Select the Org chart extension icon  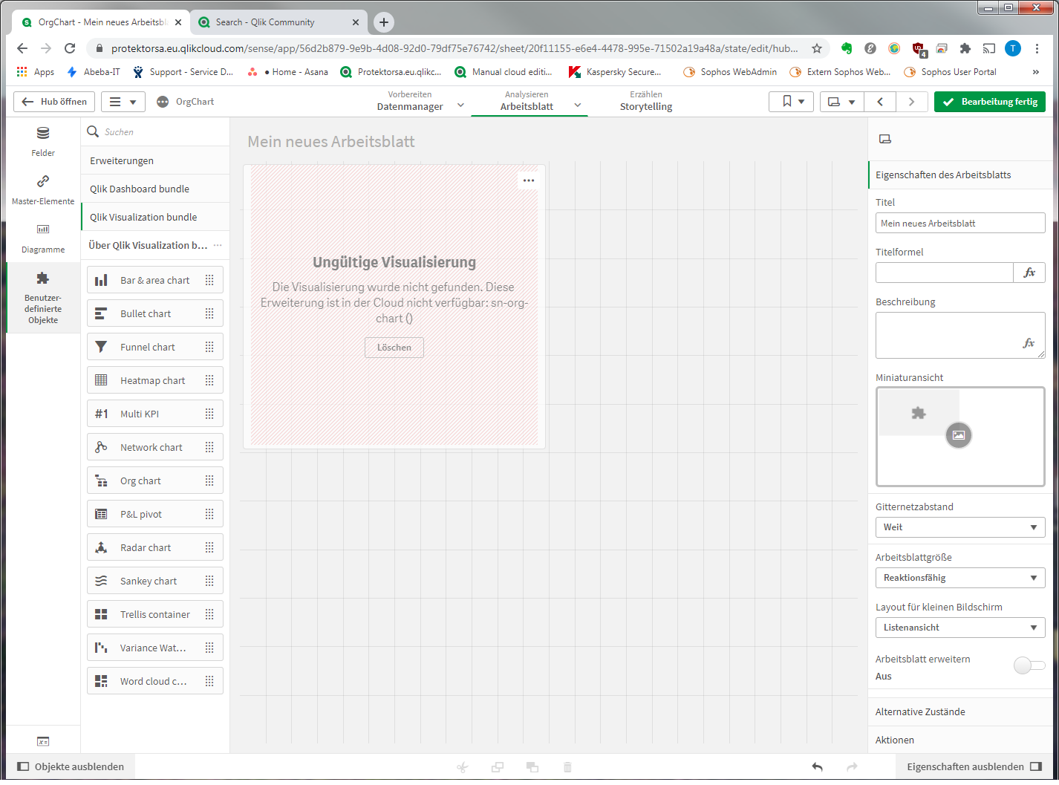point(102,480)
